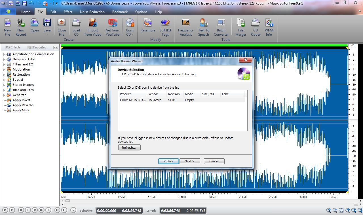The width and height of the screenshot is (363, 215).
Task: Open quick access toolbar customize dropdown
Action: (x=56, y=3)
